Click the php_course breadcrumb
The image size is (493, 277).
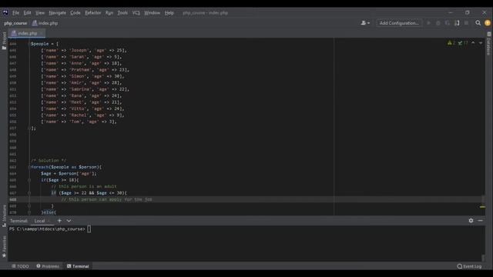coord(15,23)
